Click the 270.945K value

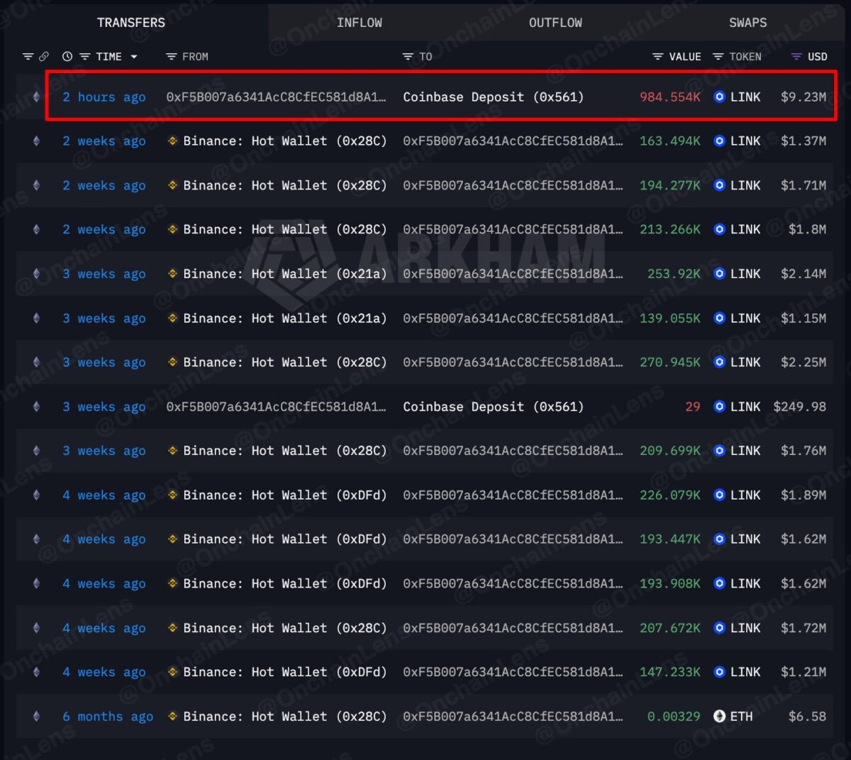tap(670, 363)
